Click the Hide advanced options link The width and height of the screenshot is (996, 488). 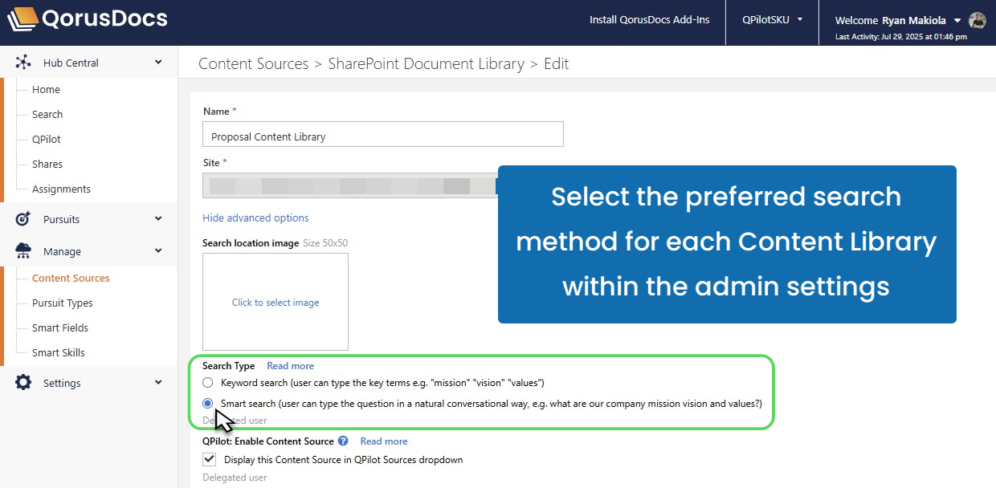pos(255,218)
